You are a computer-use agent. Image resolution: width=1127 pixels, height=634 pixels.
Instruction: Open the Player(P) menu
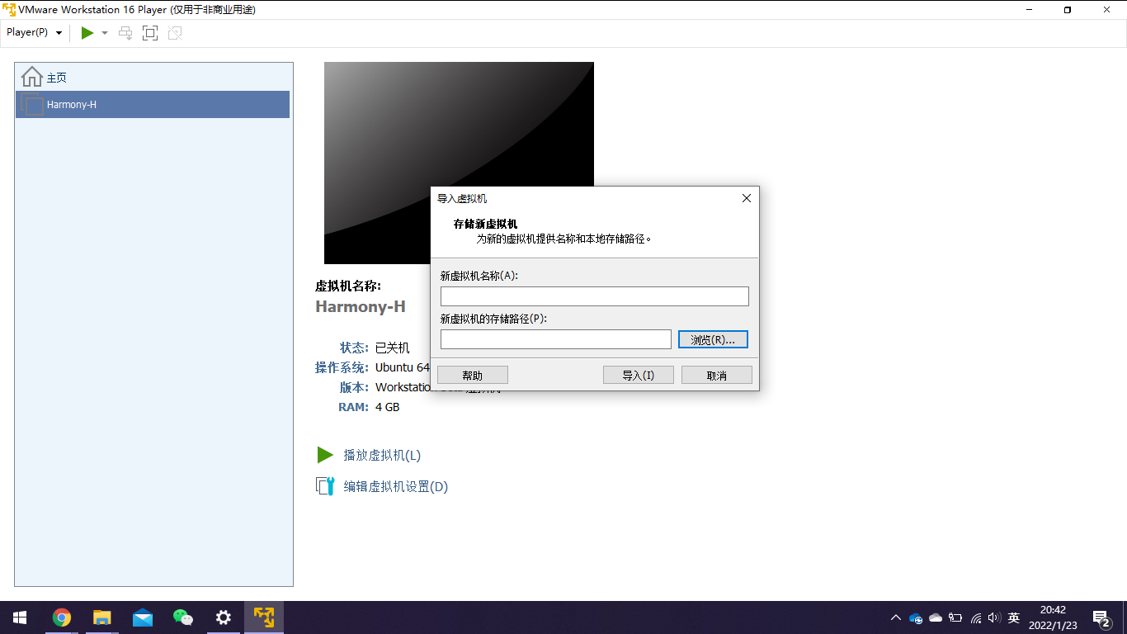pyautogui.click(x=35, y=32)
